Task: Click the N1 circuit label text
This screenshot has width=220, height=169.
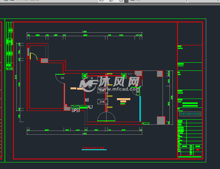Action: [87, 100]
